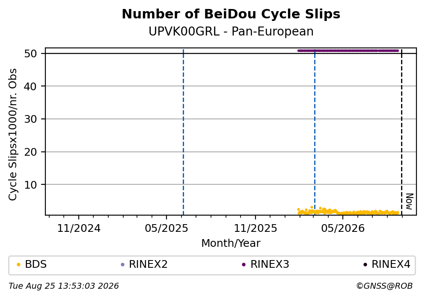Viewport: 425px width, 299px height.
Task: Select the RINEX4 legend label
Action: click(391, 264)
